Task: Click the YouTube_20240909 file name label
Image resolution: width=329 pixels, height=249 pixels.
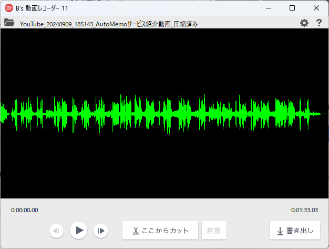Action: click(x=109, y=24)
